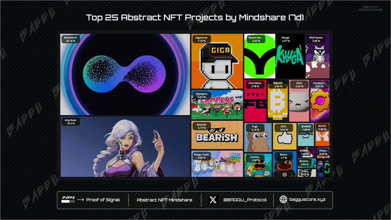Click the 'Kindred AI 26.16 %' label
This screenshot has width=391, height=220.
(x=70, y=39)
